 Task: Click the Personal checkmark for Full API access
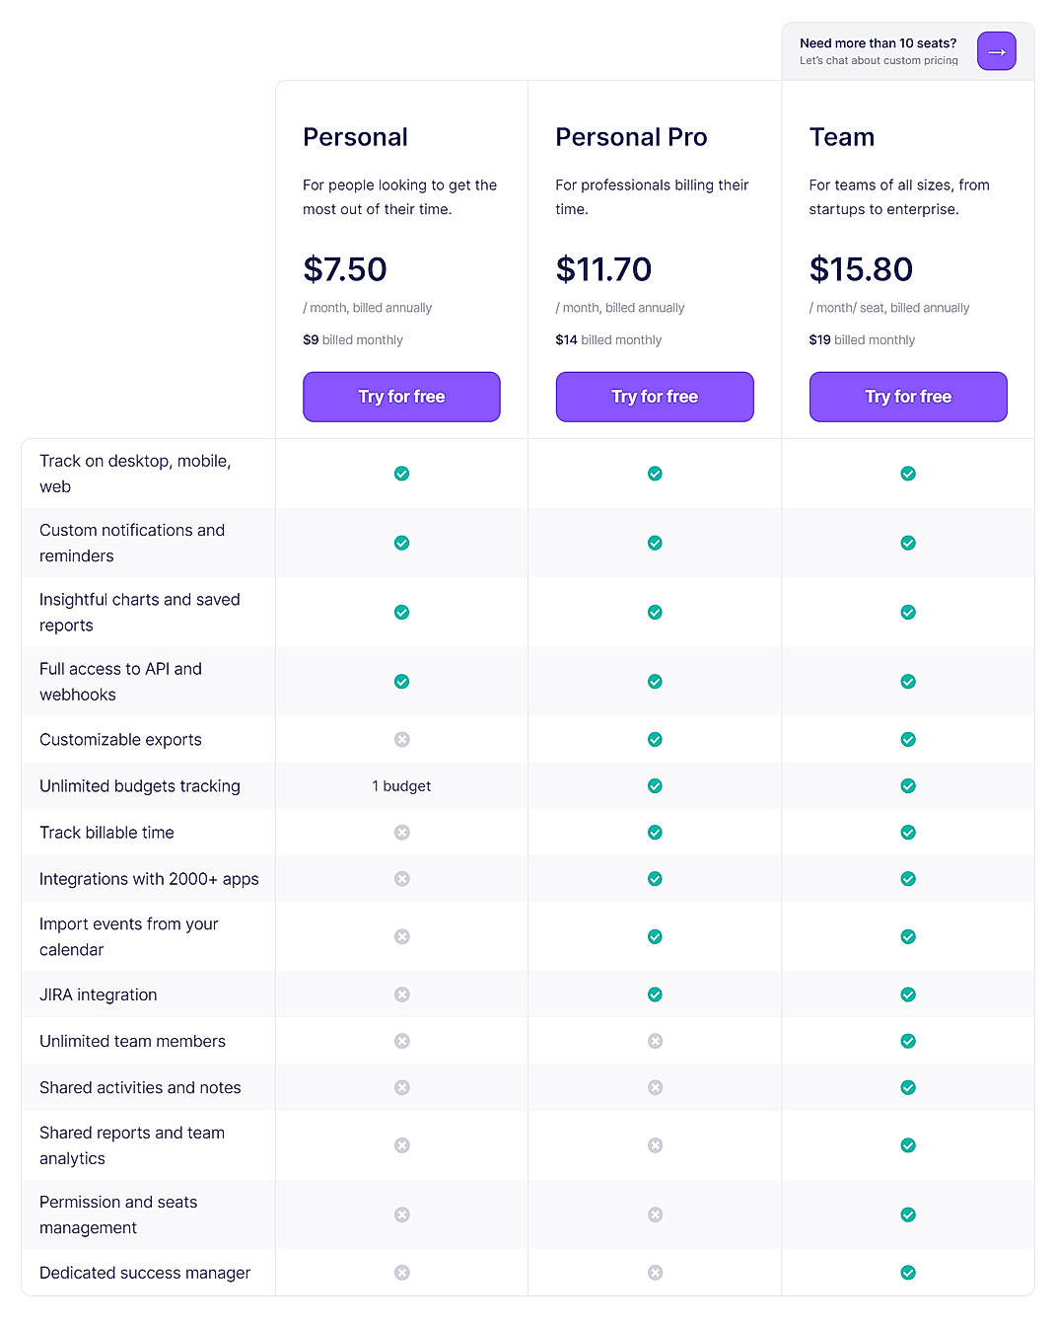coord(401,681)
